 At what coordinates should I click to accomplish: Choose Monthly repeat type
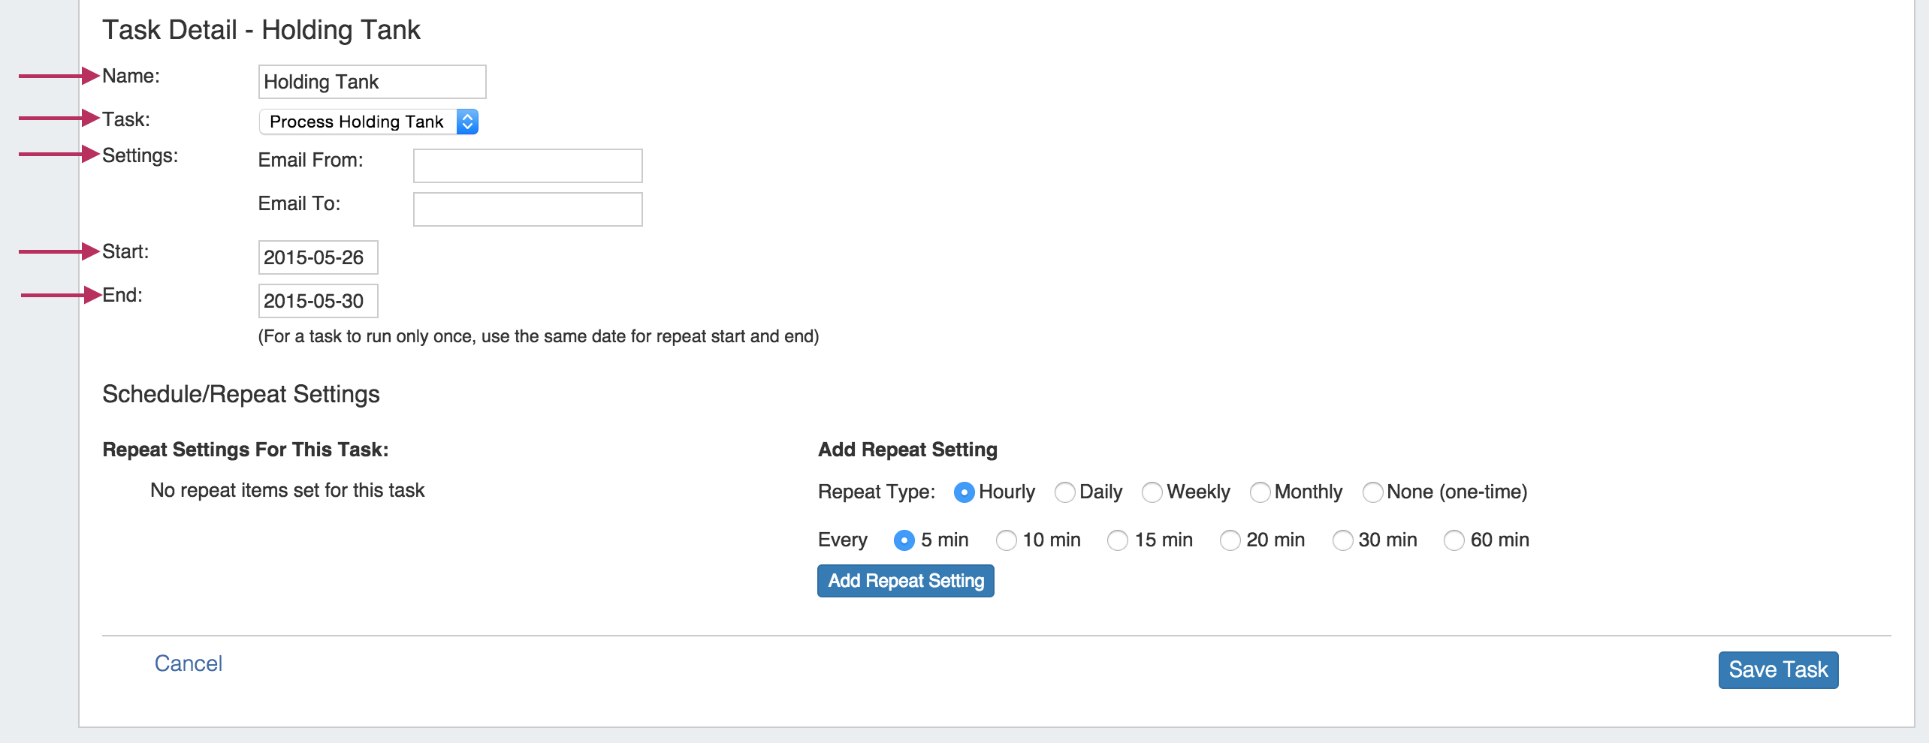tap(1260, 492)
